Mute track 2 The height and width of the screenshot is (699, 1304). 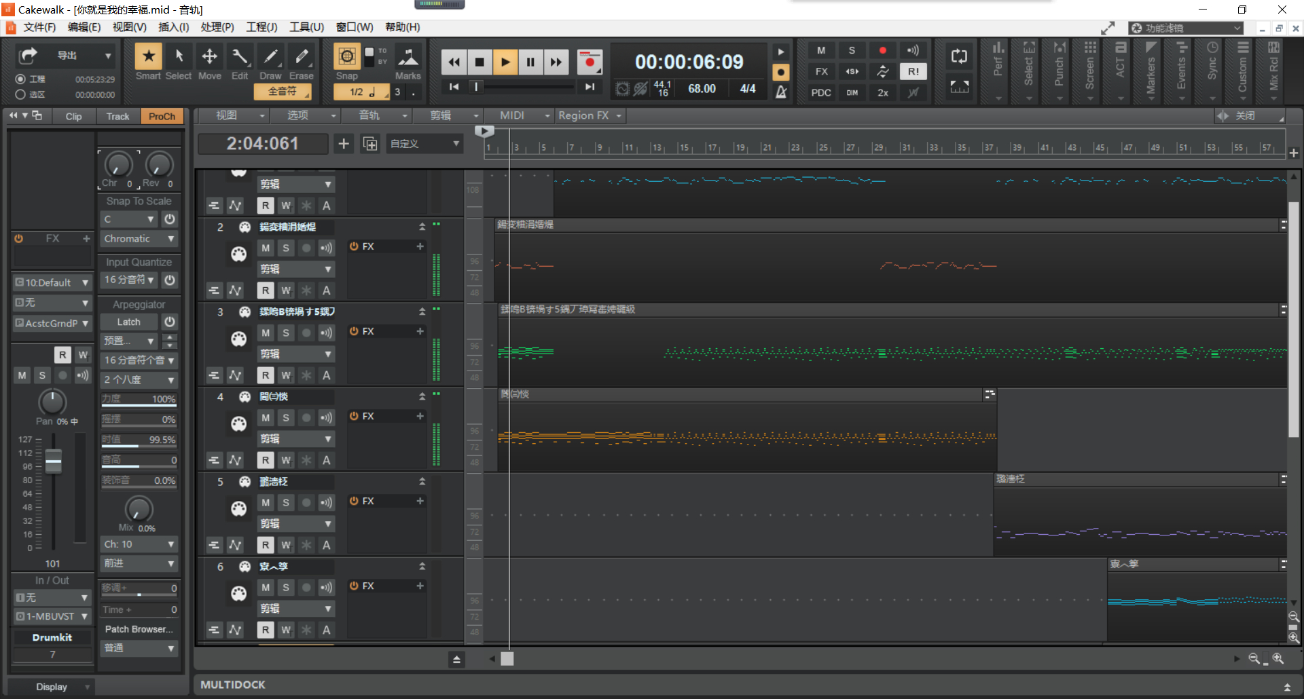tap(266, 248)
